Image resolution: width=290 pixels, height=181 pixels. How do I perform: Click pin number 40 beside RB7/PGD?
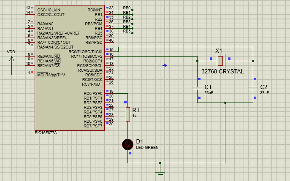111,41
